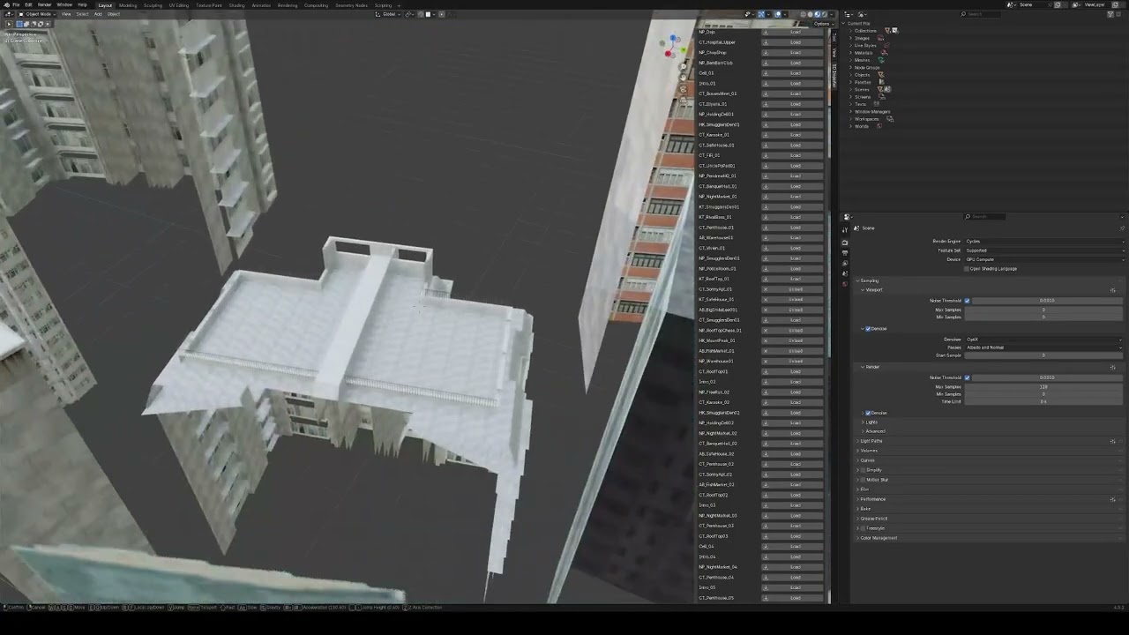Click download icon for NP_BamBamClub
The width and height of the screenshot is (1129, 635).
(766, 63)
